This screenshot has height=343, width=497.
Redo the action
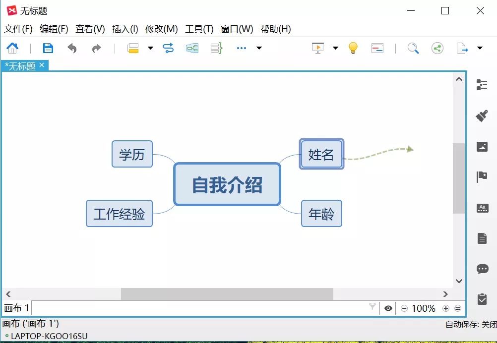(x=96, y=48)
